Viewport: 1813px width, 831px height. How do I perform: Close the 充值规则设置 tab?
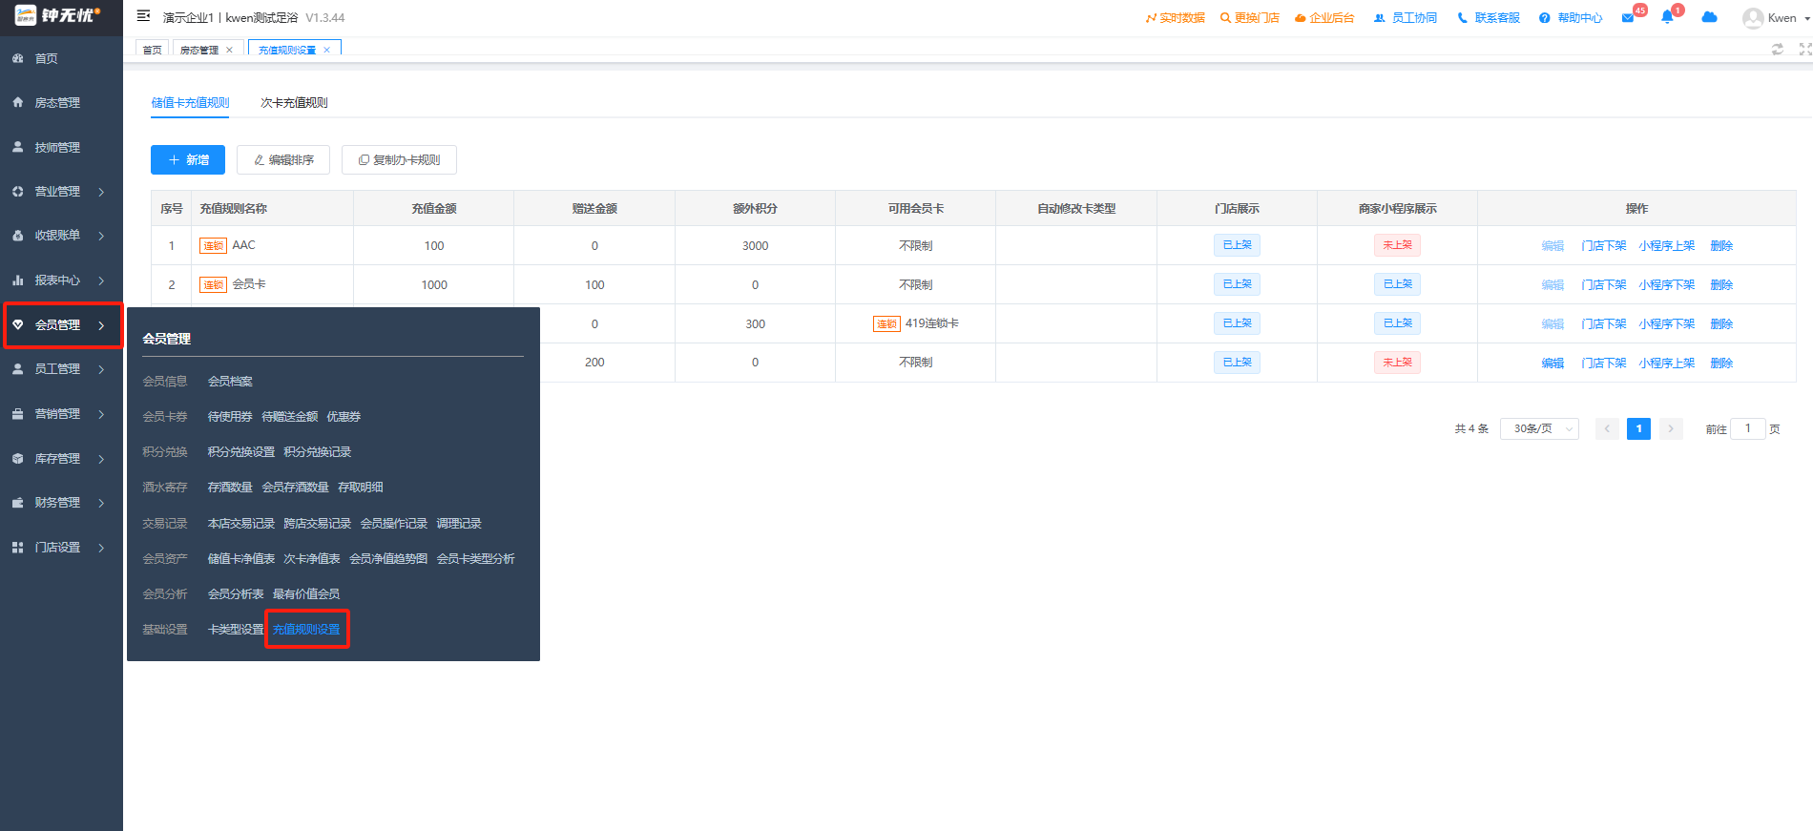point(326,50)
